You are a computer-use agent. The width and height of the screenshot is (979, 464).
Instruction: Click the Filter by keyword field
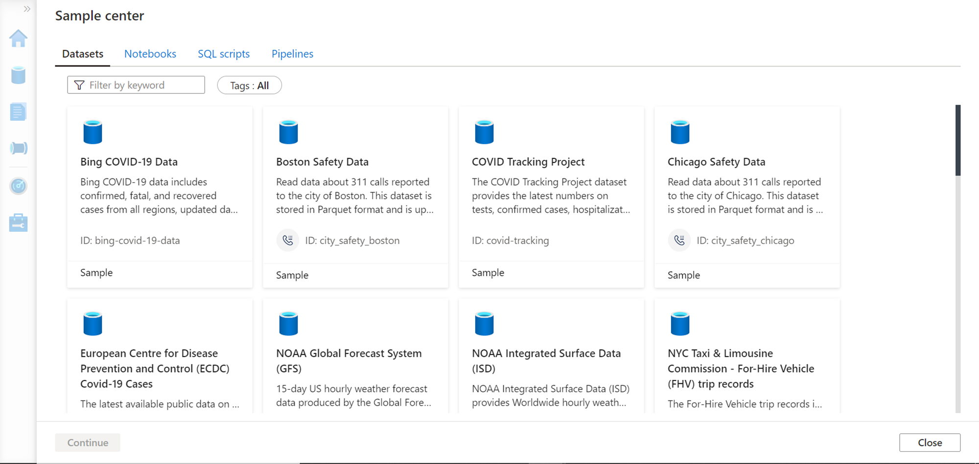coord(136,85)
